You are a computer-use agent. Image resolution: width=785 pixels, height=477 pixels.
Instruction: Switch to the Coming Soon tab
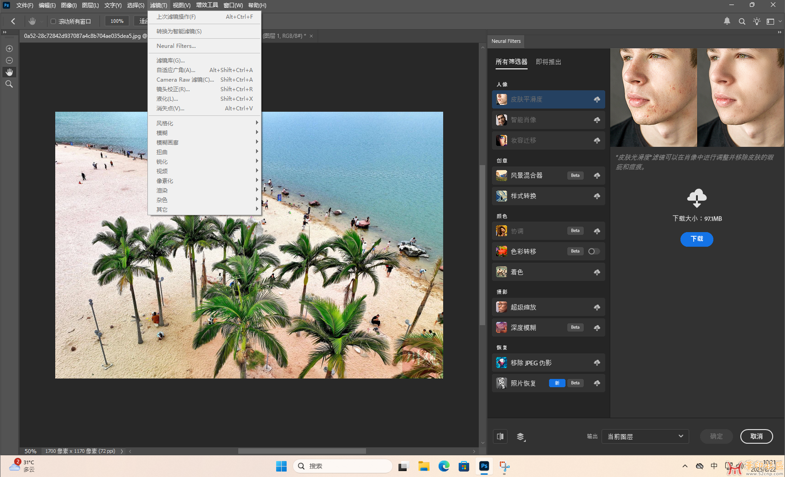click(549, 62)
